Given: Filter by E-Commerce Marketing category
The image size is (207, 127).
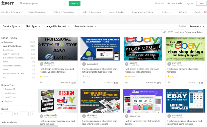Looking at the screenshot, I should (x=13, y=58).
